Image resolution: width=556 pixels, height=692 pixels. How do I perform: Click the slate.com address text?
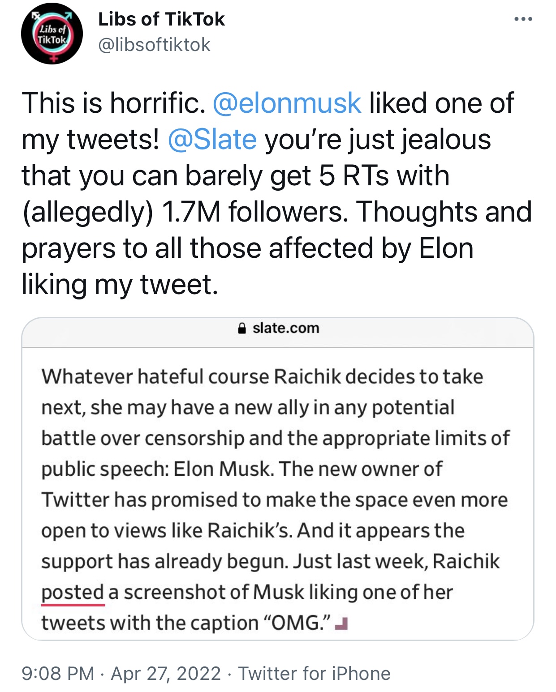[286, 328]
